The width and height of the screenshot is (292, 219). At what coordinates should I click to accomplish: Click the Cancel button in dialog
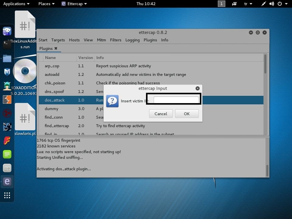click(x=161, y=113)
